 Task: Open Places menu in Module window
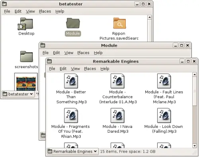(x=83, y=53)
